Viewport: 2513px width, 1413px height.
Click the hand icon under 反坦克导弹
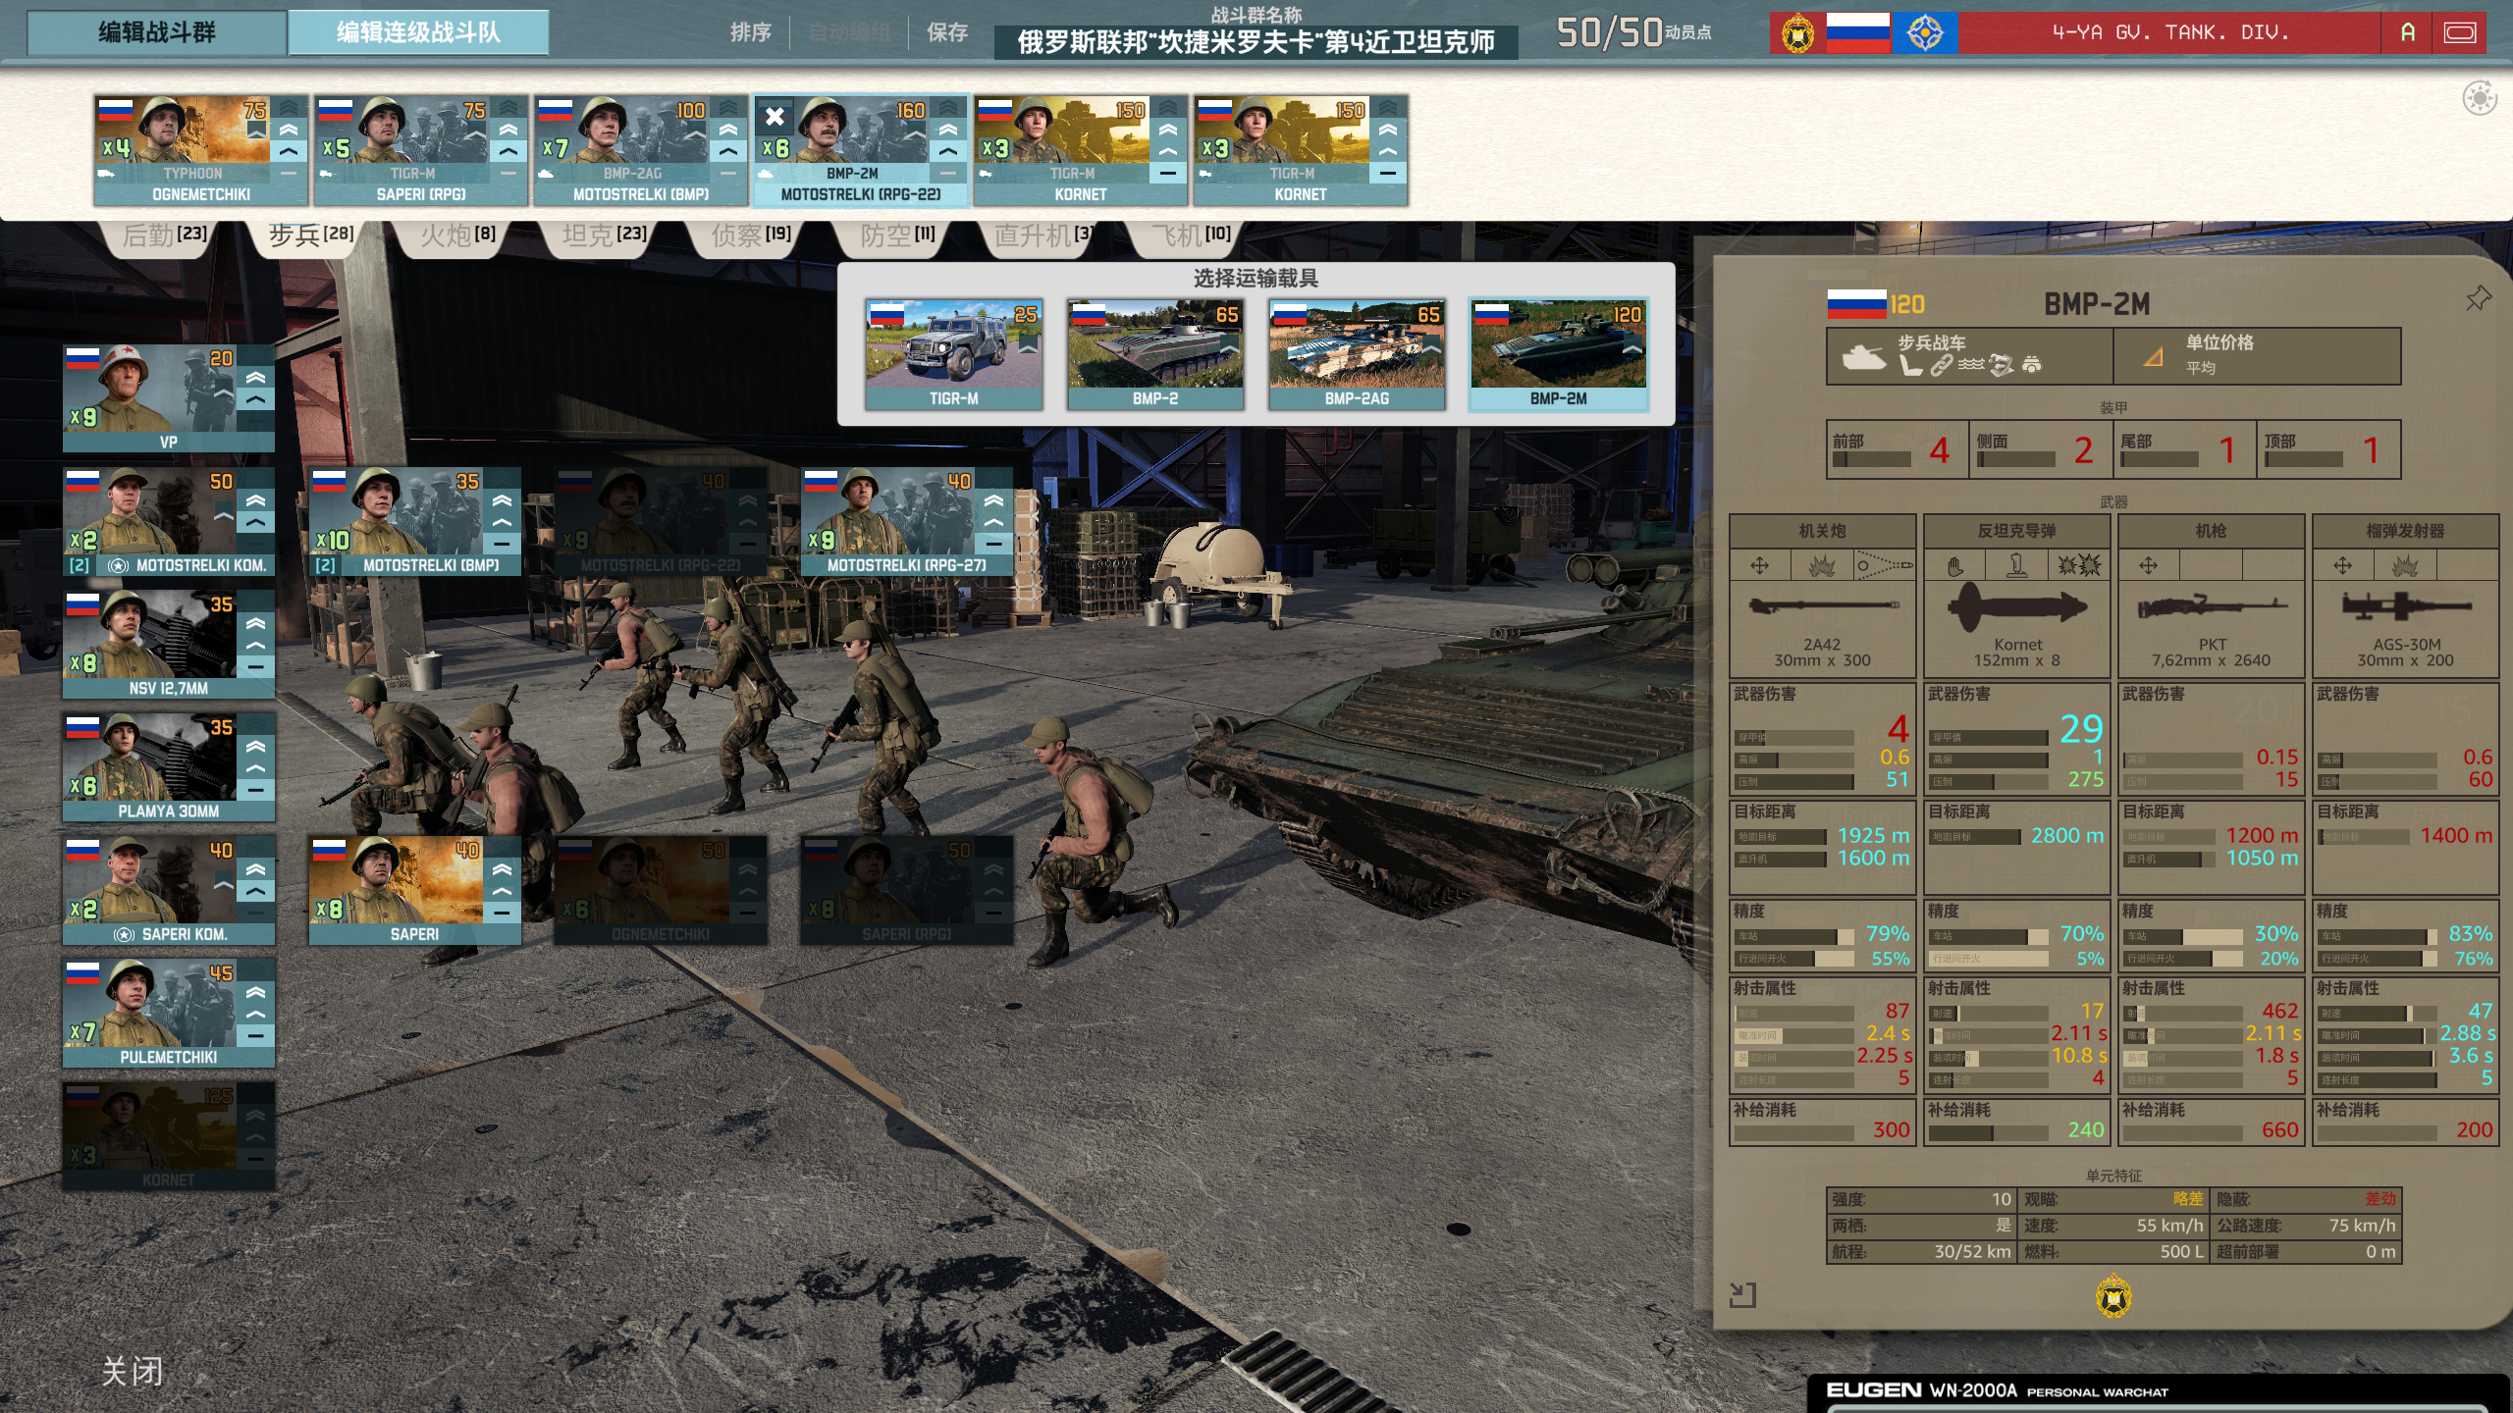pyautogui.click(x=1954, y=566)
